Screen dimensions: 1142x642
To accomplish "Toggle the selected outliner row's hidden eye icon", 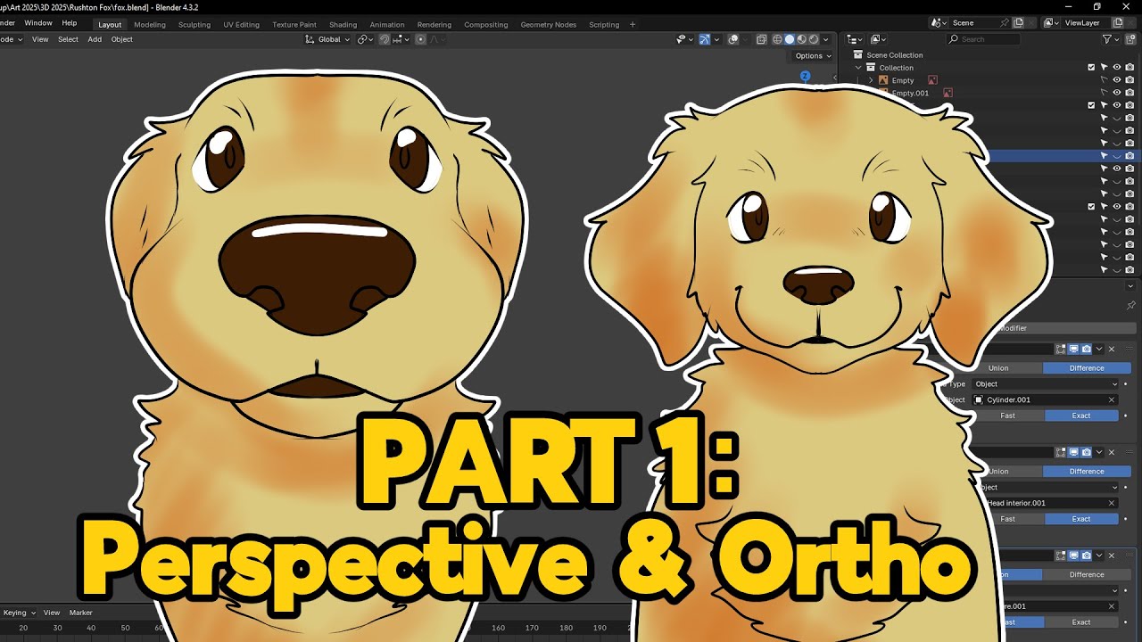I will [1117, 155].
